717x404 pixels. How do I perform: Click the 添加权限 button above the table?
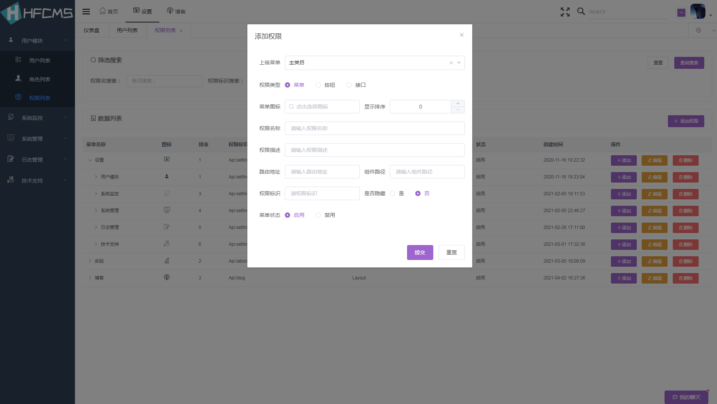click(686, 121)
